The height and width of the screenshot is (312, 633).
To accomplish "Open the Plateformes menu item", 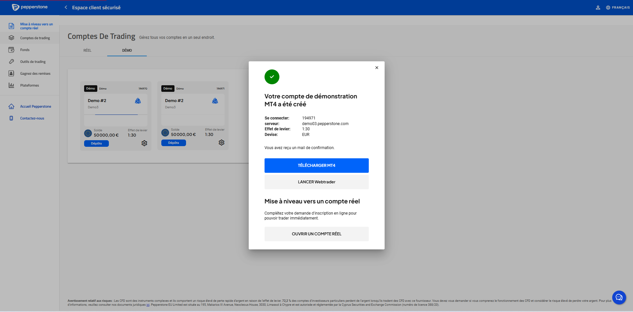I will (29, 85).
